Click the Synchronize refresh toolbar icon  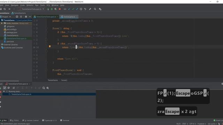5,9
